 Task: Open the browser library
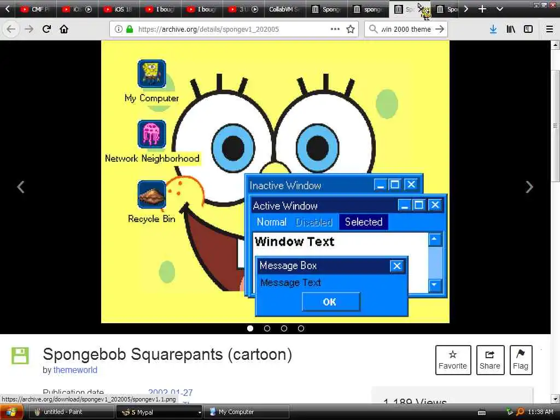pos(511,29)
